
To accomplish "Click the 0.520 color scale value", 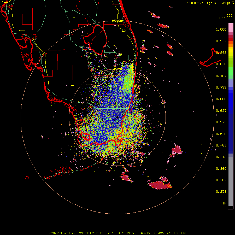I will [x=221, y=134].
